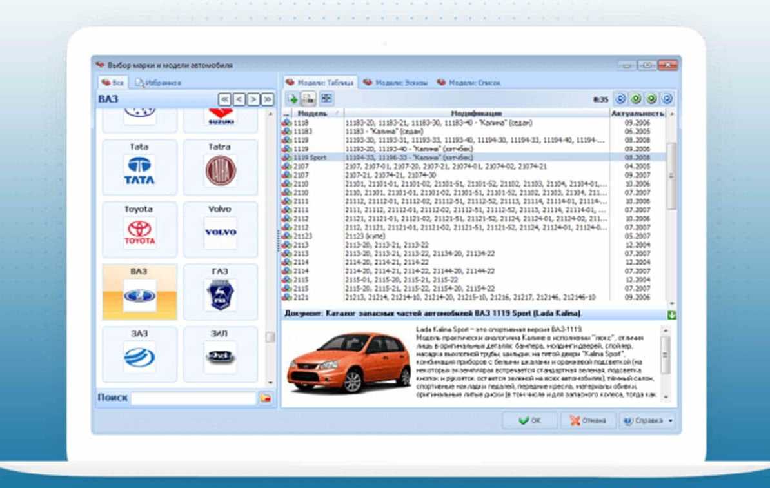Choose the Toyota brand logo
Screen dimensions: 770x488
point(139,232)
